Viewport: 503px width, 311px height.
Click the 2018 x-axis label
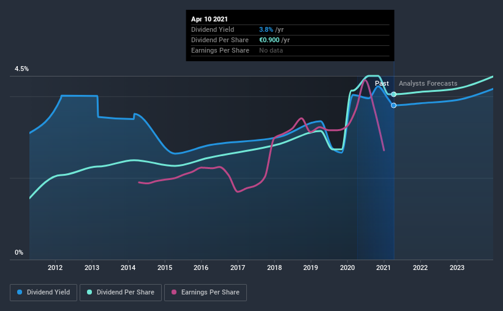[274, 268]
